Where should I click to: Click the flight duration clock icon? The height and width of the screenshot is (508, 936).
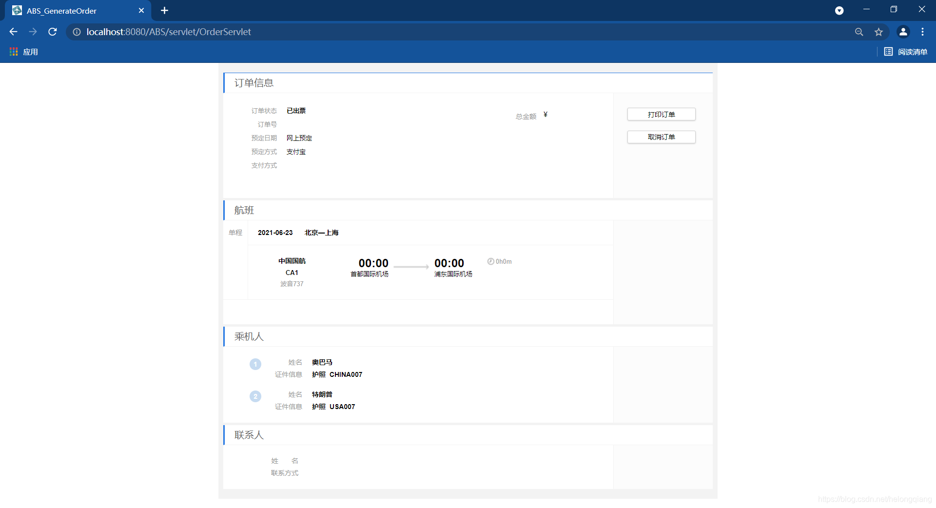tap(490, 261)
